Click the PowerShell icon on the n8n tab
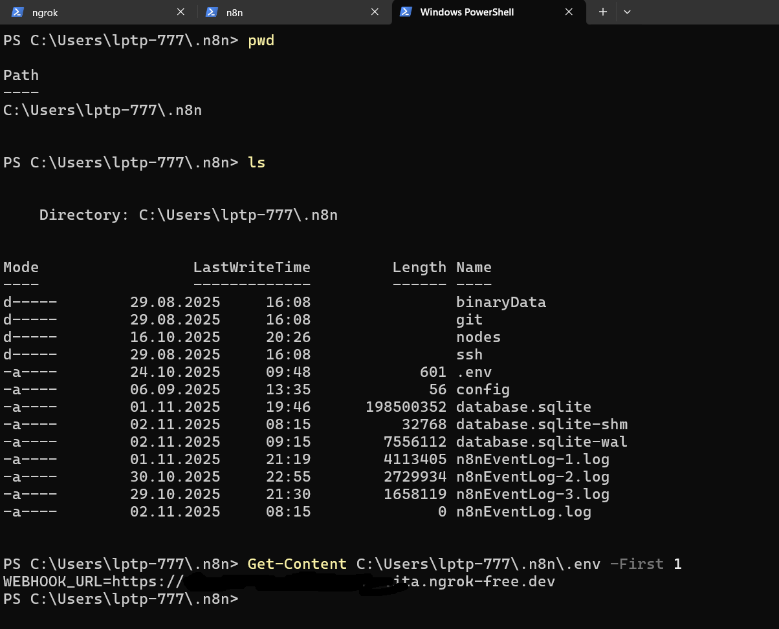This screenshot has height=629, width=779. [x=211, y=12]
